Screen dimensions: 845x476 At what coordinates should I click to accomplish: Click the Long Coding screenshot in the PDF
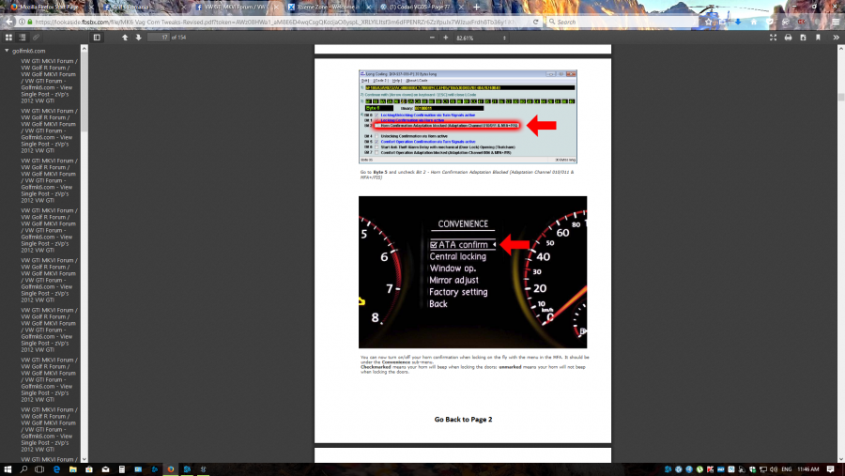point(468,116)
